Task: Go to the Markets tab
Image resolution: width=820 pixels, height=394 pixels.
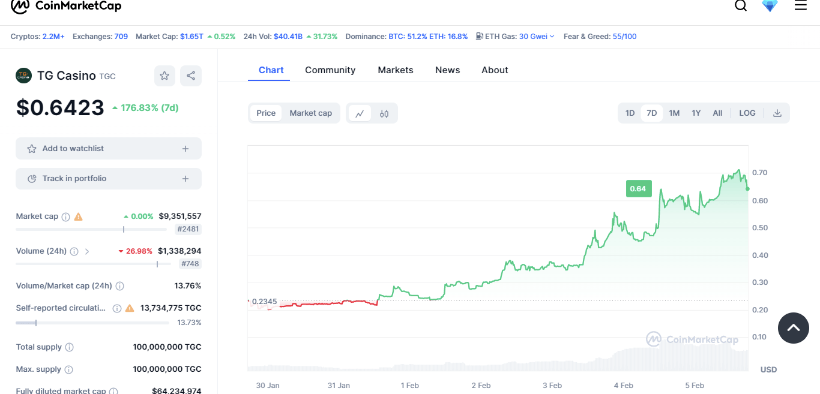Action: pyautogui.click(x=396, y=70)
